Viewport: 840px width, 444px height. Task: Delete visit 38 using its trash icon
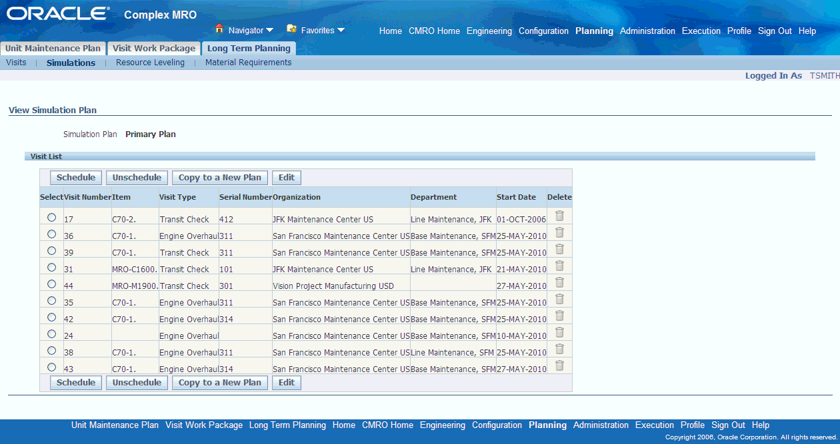[559, 349]
